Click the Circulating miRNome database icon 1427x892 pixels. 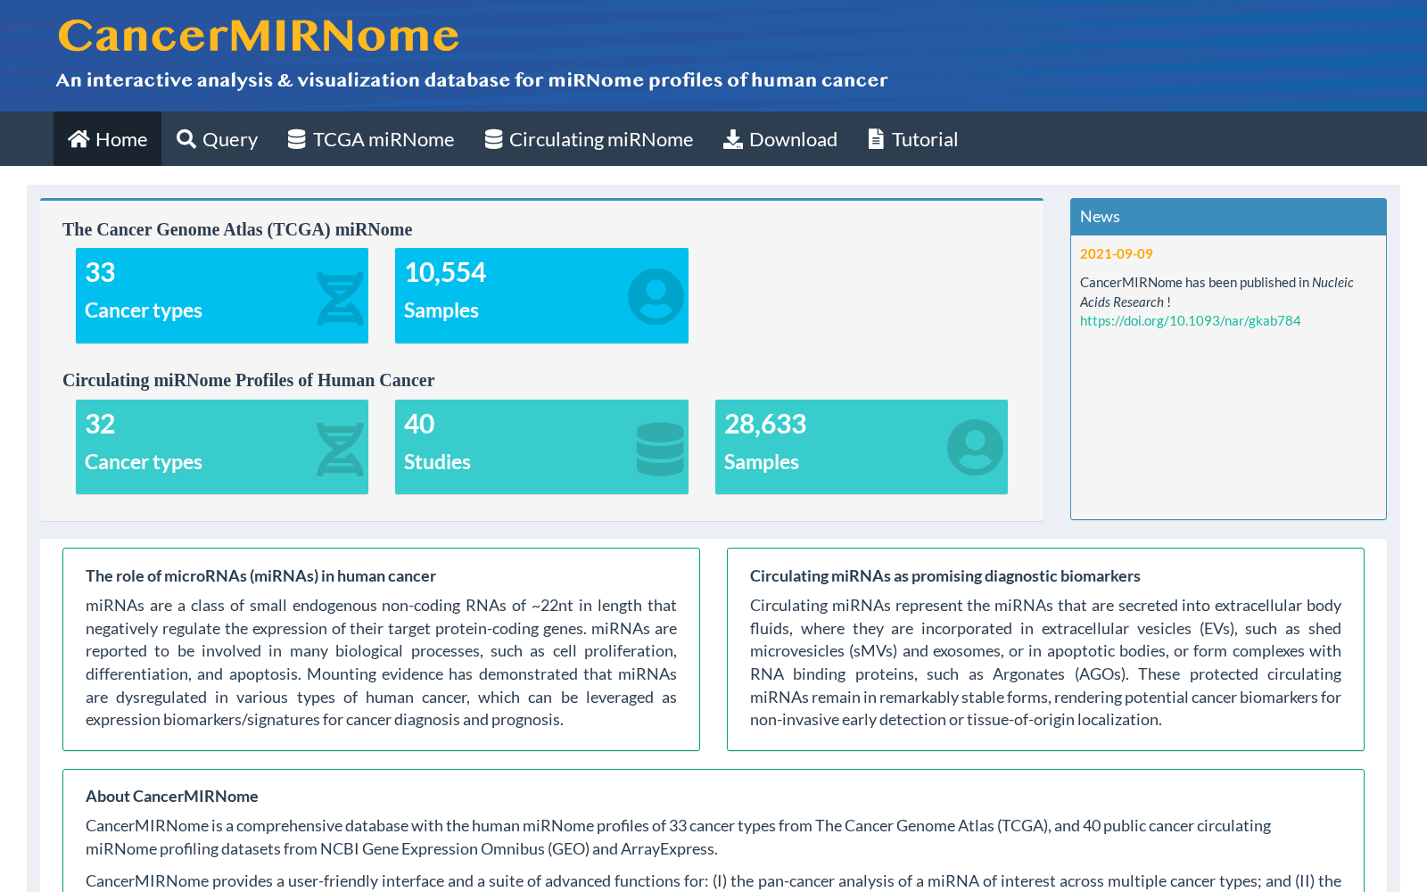(x=493, y=139)
